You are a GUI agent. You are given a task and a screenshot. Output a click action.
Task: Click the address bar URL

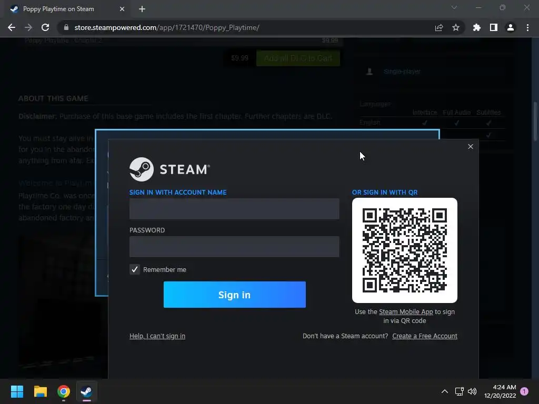pos(167,27)
